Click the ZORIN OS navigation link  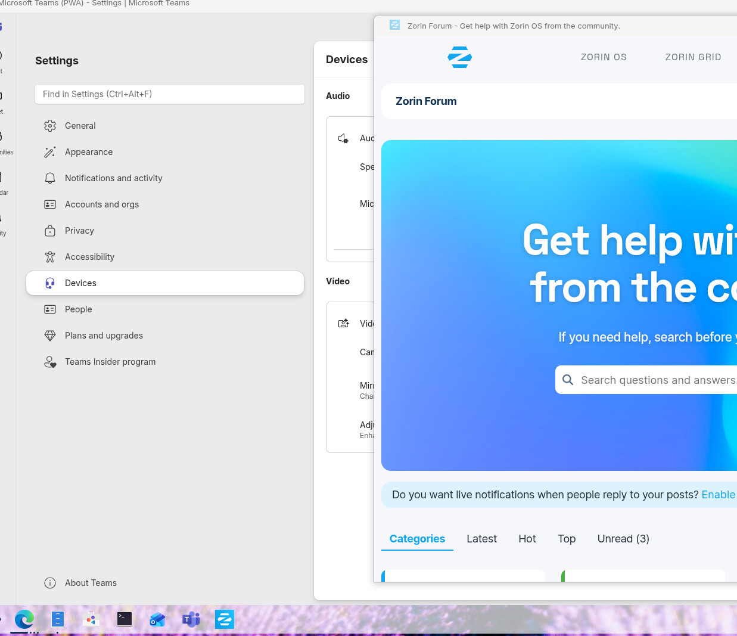tap(604, 57)
